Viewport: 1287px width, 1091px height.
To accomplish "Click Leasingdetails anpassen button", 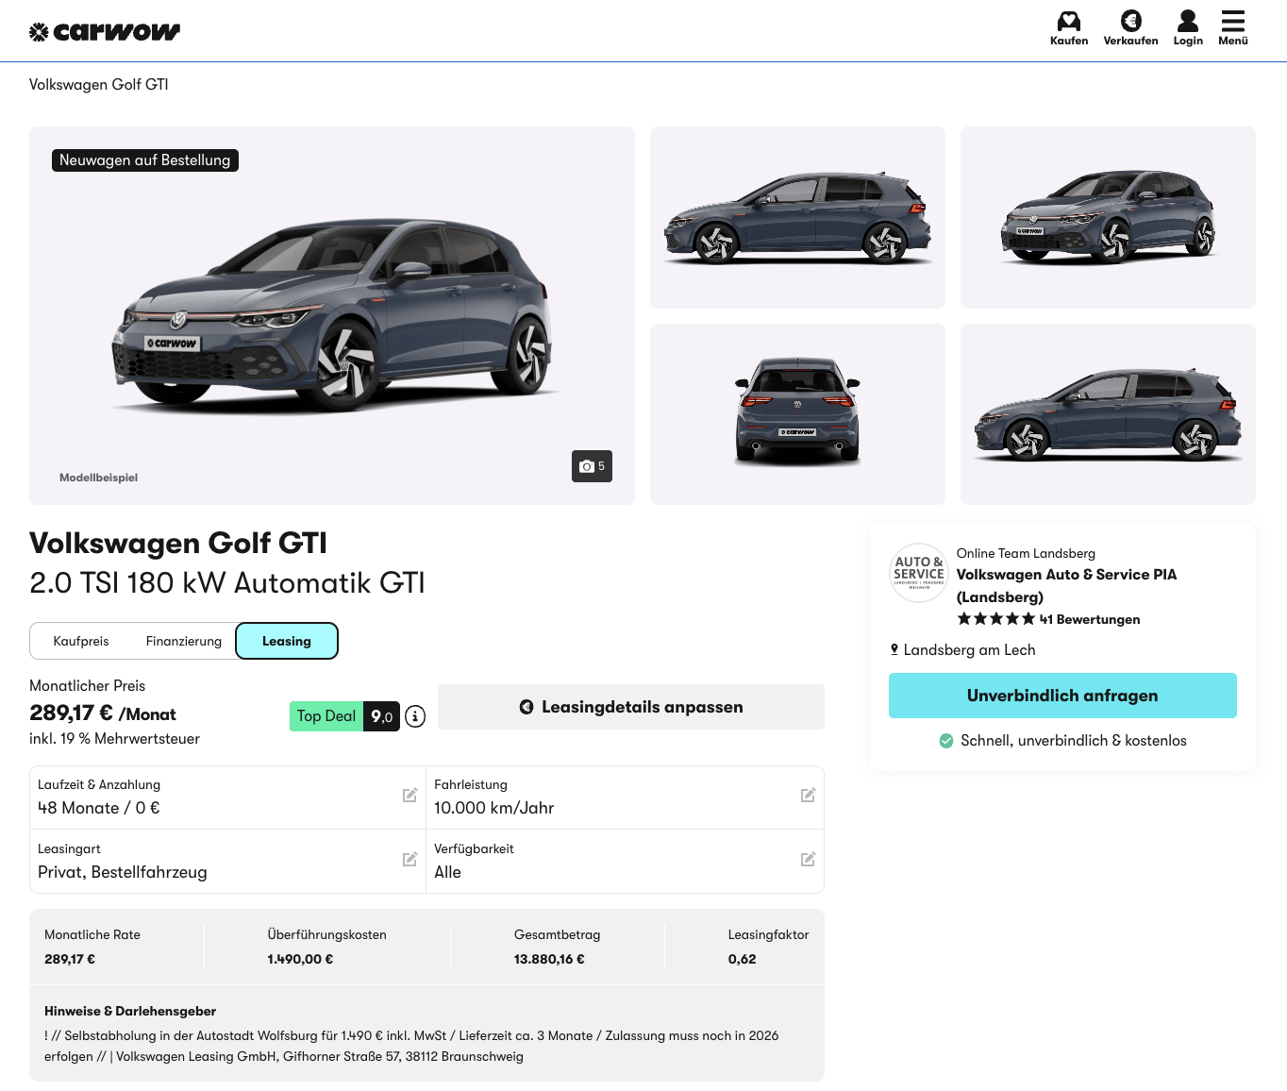I will point(631,707).
